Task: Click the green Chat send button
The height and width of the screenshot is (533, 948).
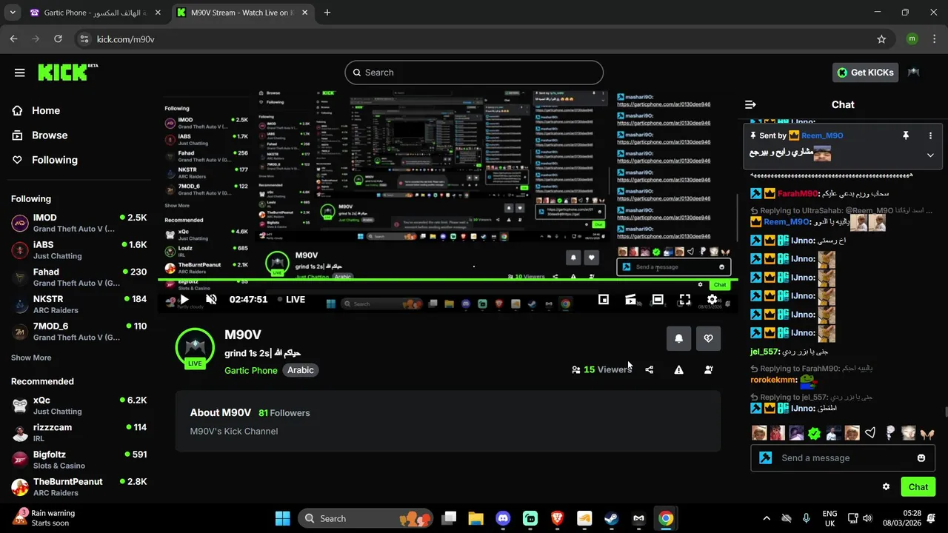Action: click(918, 486)
